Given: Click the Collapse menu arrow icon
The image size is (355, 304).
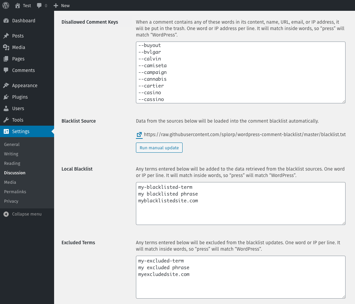Looking at the screenshot, I should [6, 214].
